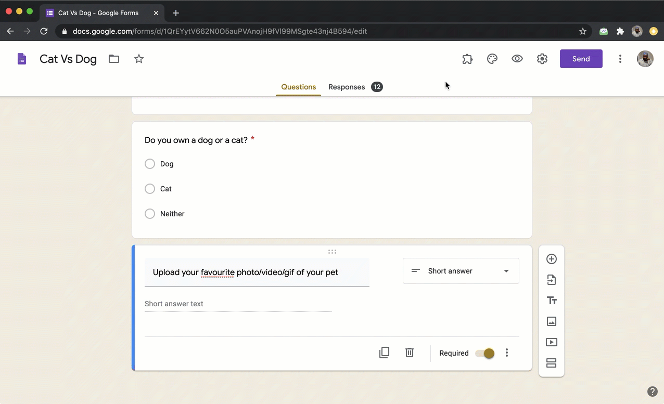The image size is (664, 404).
Task: Select the Questions tab
Action: point(299,87)
